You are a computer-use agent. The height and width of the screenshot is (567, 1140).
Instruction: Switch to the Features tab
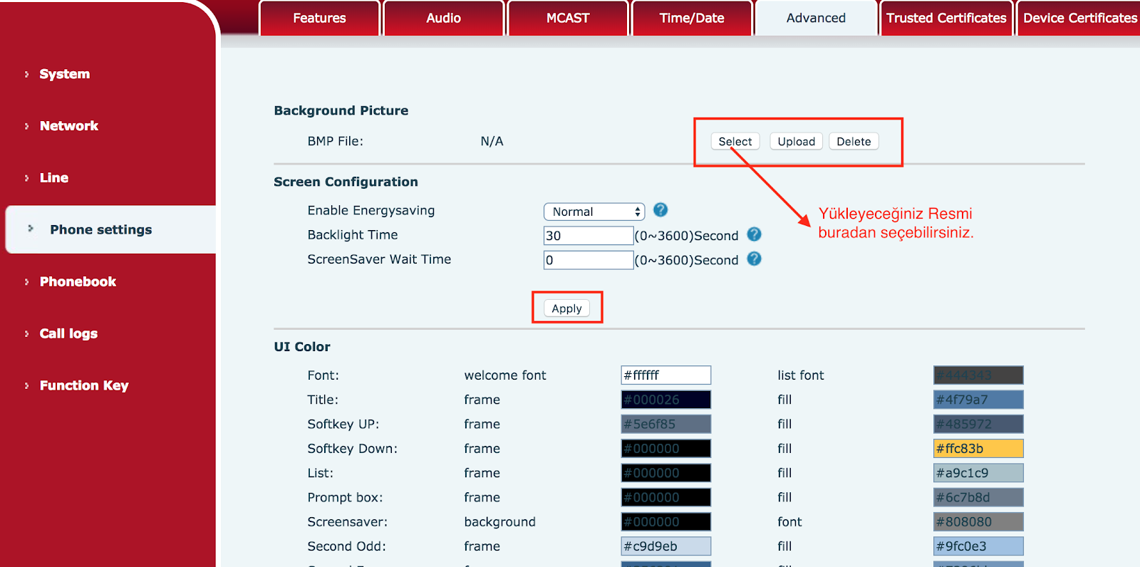point(319,19)
